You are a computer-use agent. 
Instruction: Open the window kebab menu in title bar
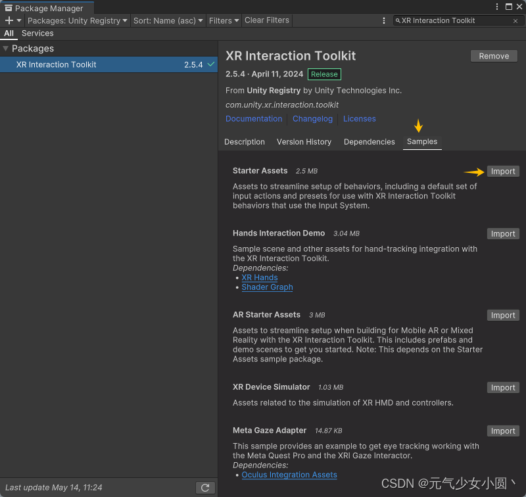(x=497, y=7)
